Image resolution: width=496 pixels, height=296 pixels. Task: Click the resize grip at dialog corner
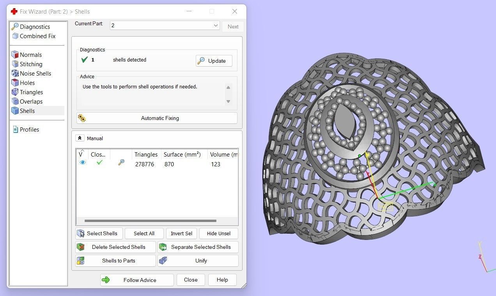[243, 285]
